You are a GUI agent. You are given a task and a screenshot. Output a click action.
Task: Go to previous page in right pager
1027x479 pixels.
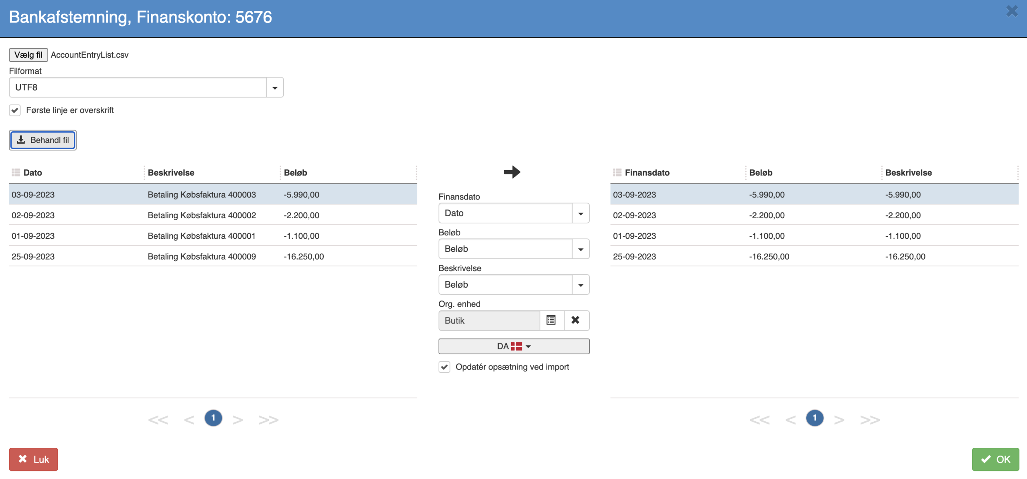point(790,420)
